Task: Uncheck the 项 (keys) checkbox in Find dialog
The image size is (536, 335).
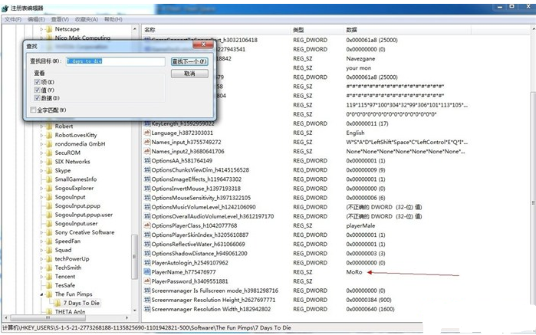Action: click(x=37, y=81)
